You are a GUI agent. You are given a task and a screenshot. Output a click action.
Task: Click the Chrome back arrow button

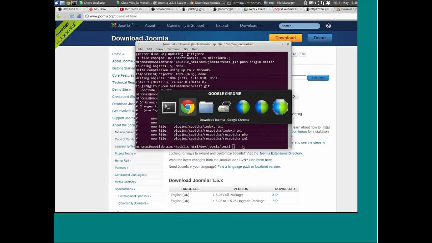[58, 16]
